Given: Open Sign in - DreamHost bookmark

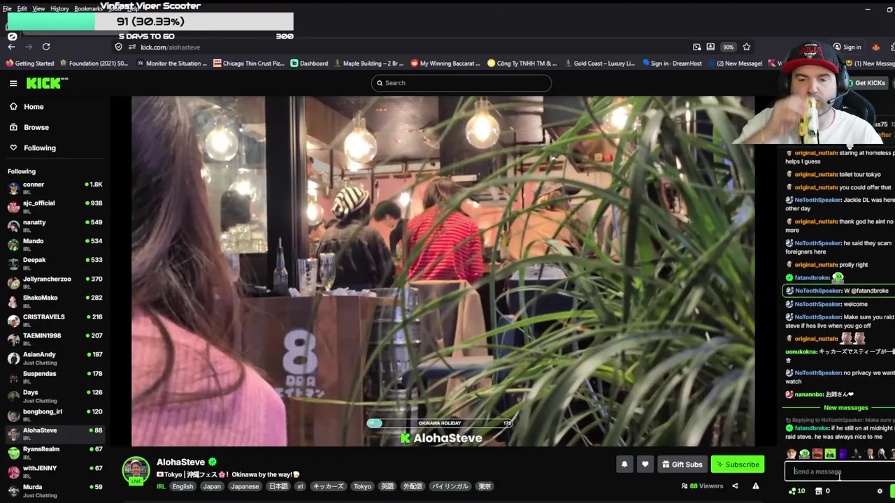Looking at the screenshot, I should click(672, 64).
